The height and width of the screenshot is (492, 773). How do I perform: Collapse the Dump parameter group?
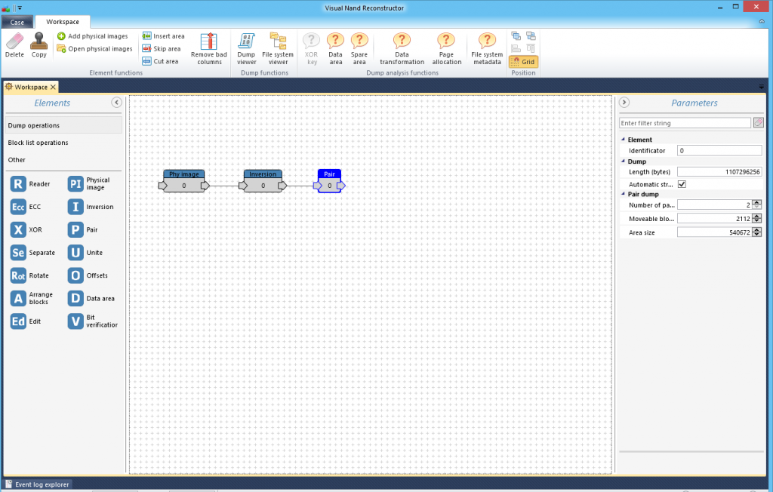point(623,161)
